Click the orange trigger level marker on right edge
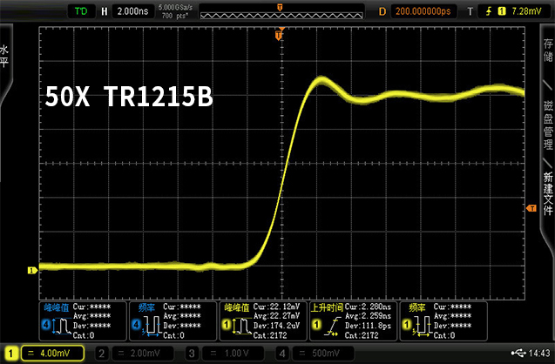Viewport: 555px width, 364px height. 531,208
